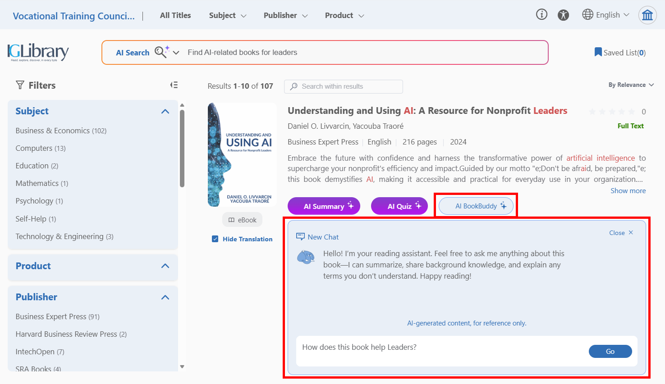Start a New Chat

pos(317,237)
